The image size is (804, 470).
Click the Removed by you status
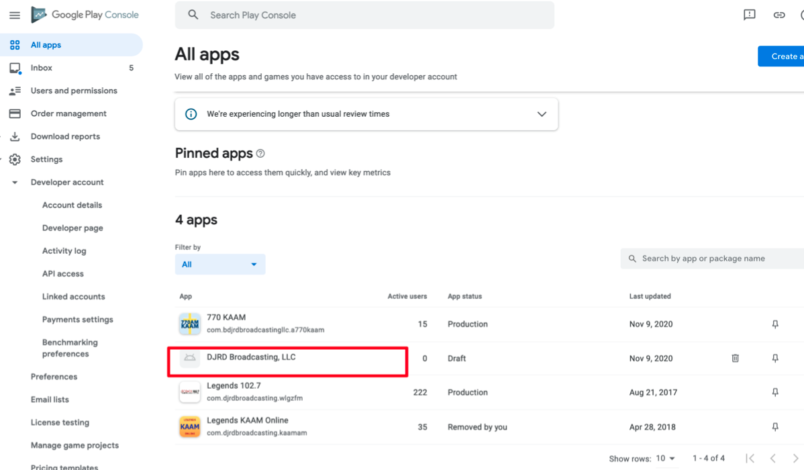477,427
